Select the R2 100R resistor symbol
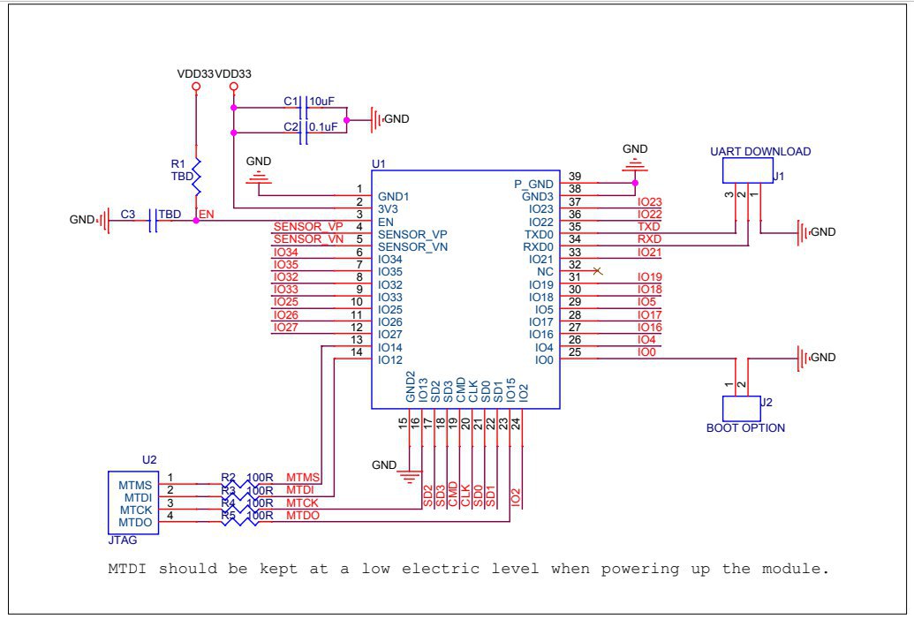The image size is (914, 627). tap(240, 483)
